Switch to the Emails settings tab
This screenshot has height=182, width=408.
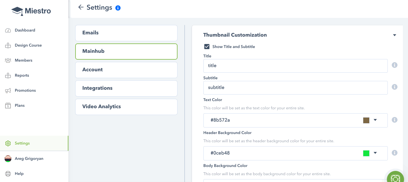126,33
